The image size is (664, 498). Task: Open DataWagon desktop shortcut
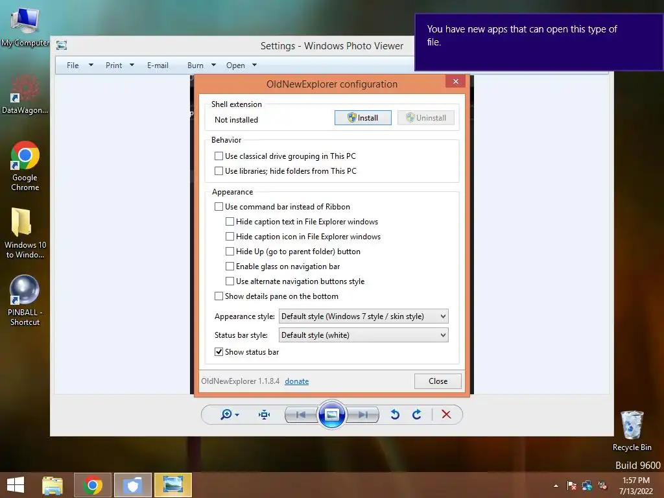click(25, 94)
